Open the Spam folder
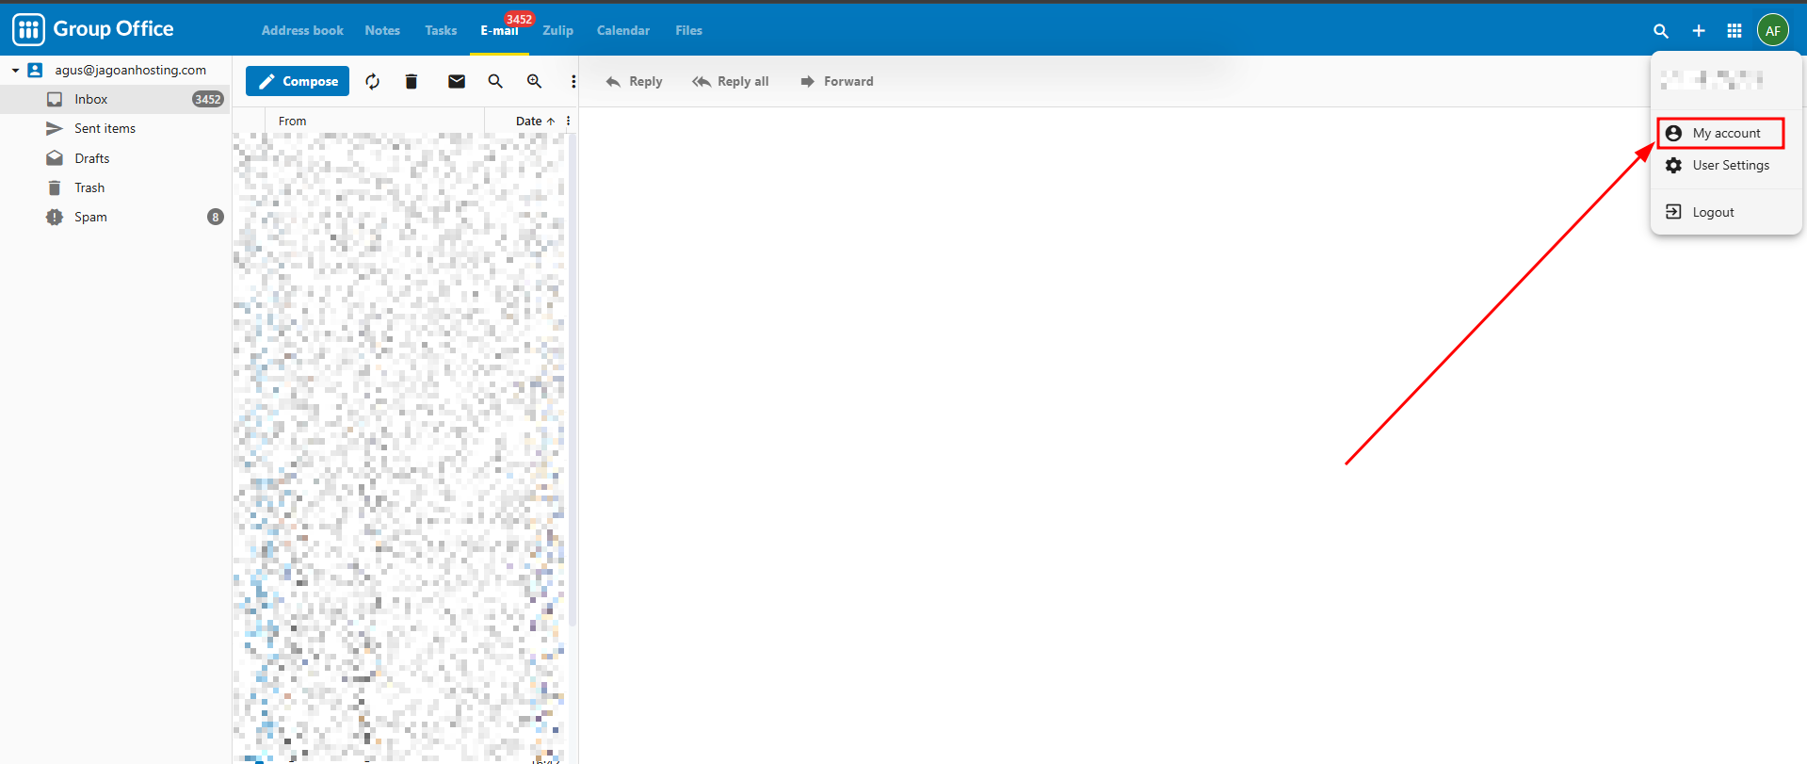 point(90,218)
